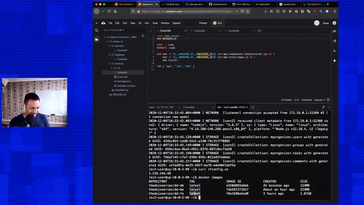The image size is (364, 205).
Task: Click the Firefox home button
Action: point(115,11)
